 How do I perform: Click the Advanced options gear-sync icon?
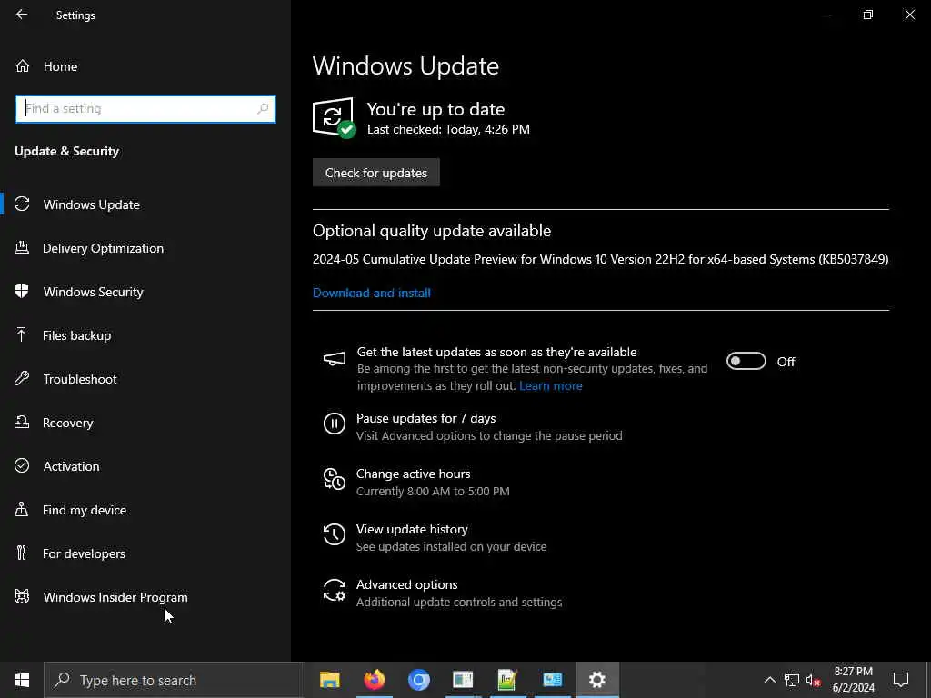click(335, 590)
